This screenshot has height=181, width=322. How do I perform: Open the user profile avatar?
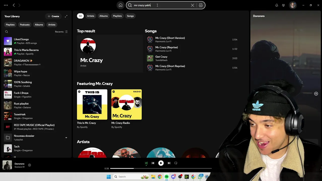coord(293,5)
